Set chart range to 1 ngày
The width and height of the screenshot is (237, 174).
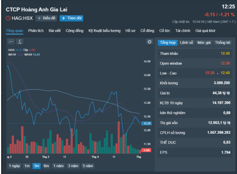click(x=14, y=166)
